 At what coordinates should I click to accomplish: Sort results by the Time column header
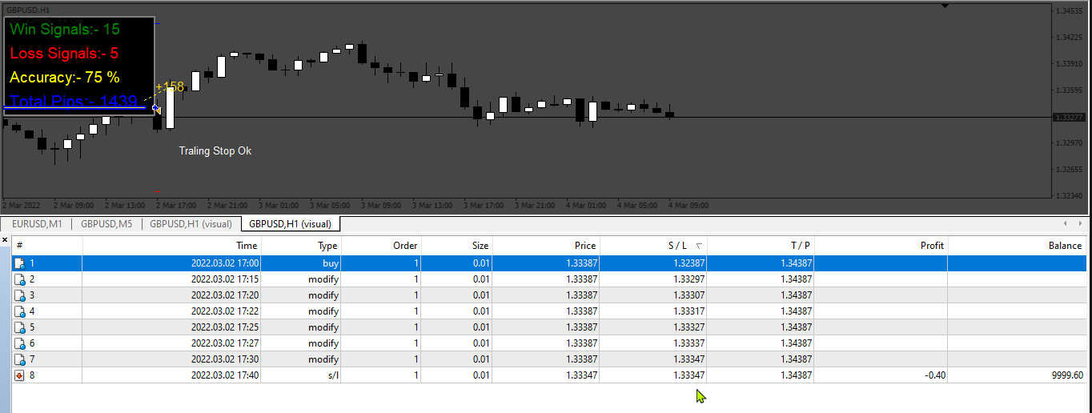point(171,246)
